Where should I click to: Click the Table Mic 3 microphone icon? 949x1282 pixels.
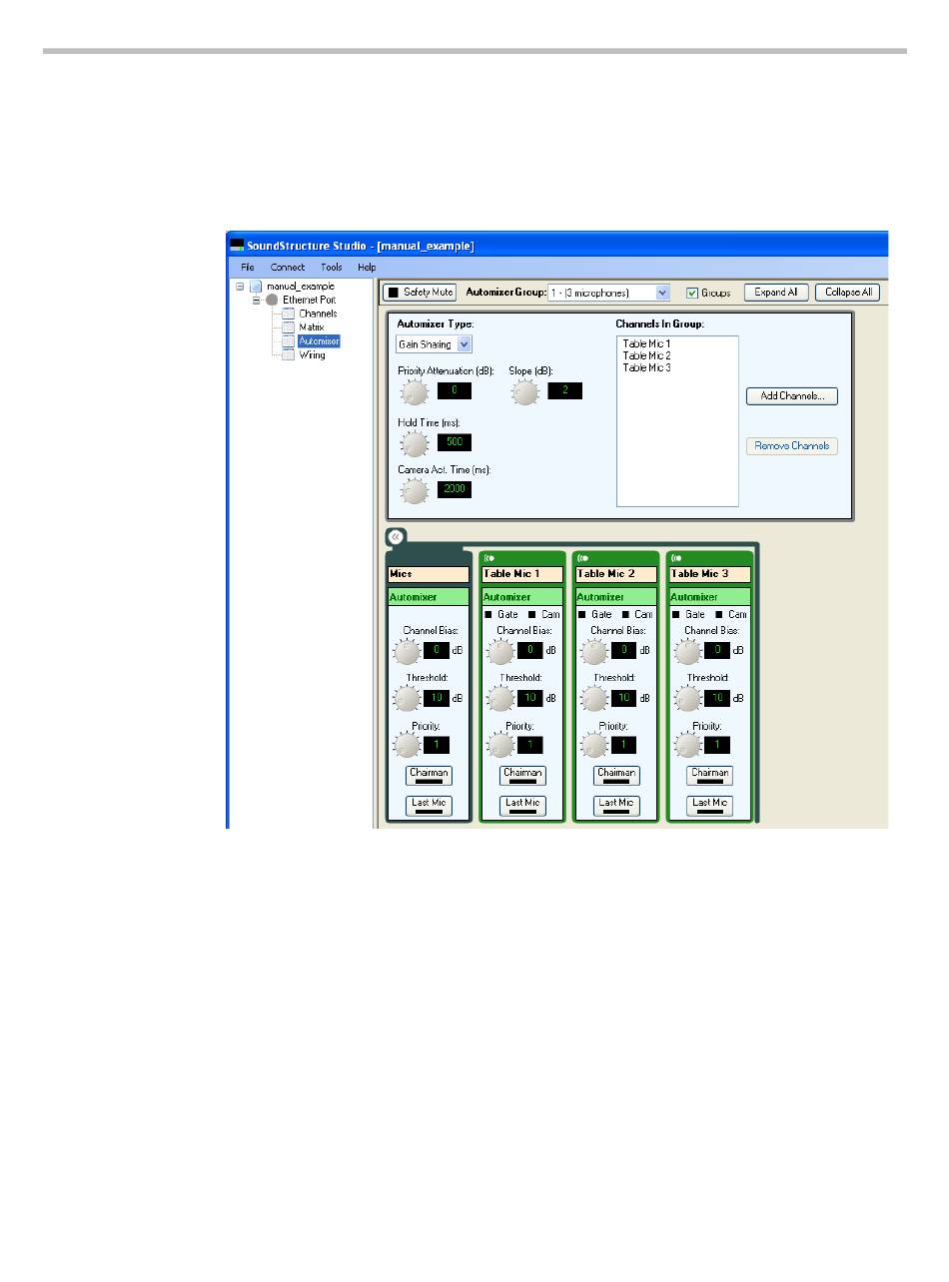[x=677, y=558]
